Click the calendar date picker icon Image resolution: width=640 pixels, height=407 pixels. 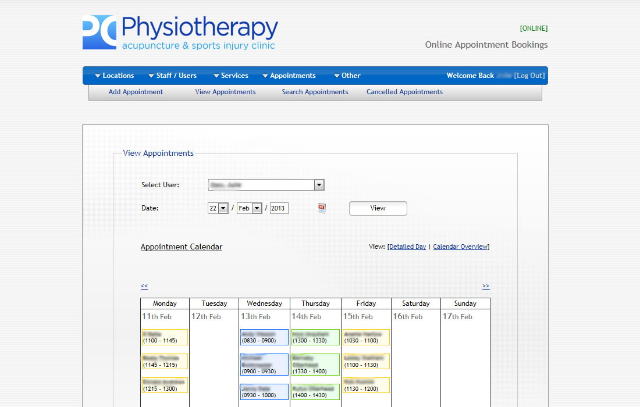click(322, 208)
